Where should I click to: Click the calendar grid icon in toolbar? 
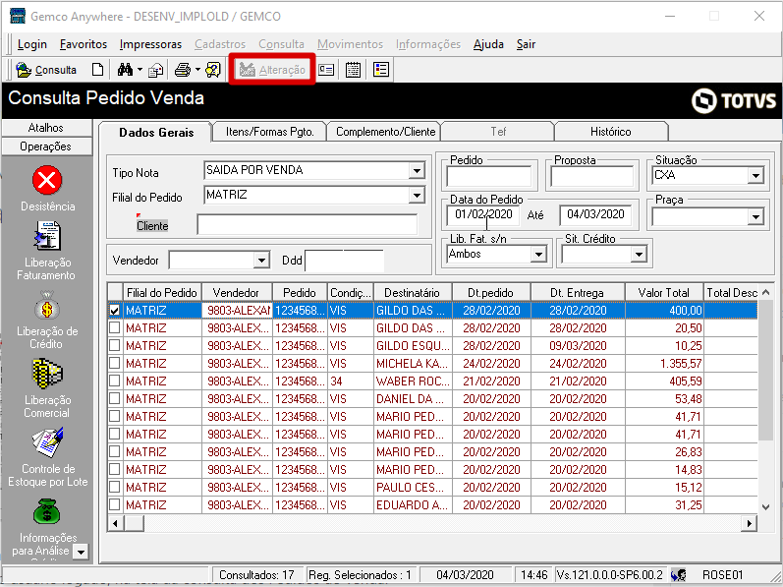(x=353, y=70)
